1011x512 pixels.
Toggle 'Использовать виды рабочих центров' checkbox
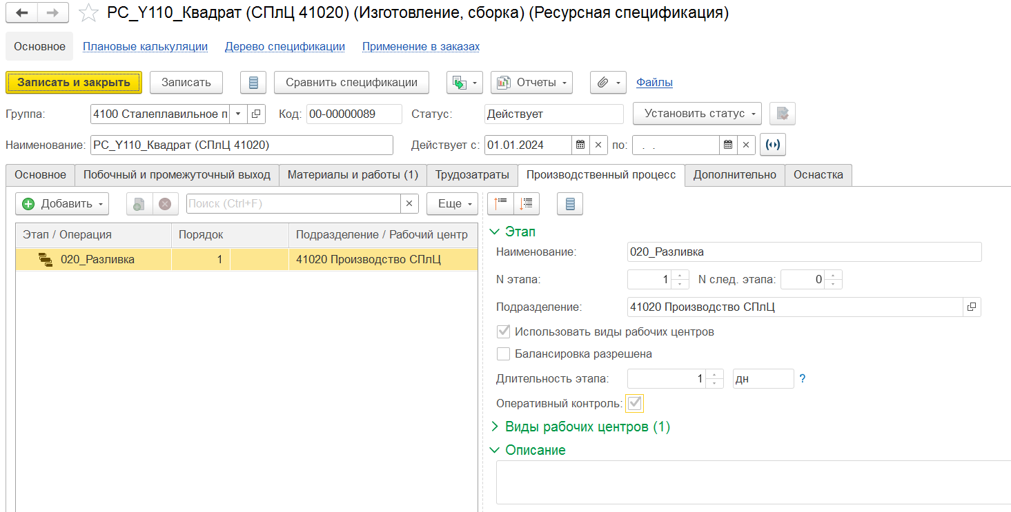pyautogui.click(x=504, y=332)
